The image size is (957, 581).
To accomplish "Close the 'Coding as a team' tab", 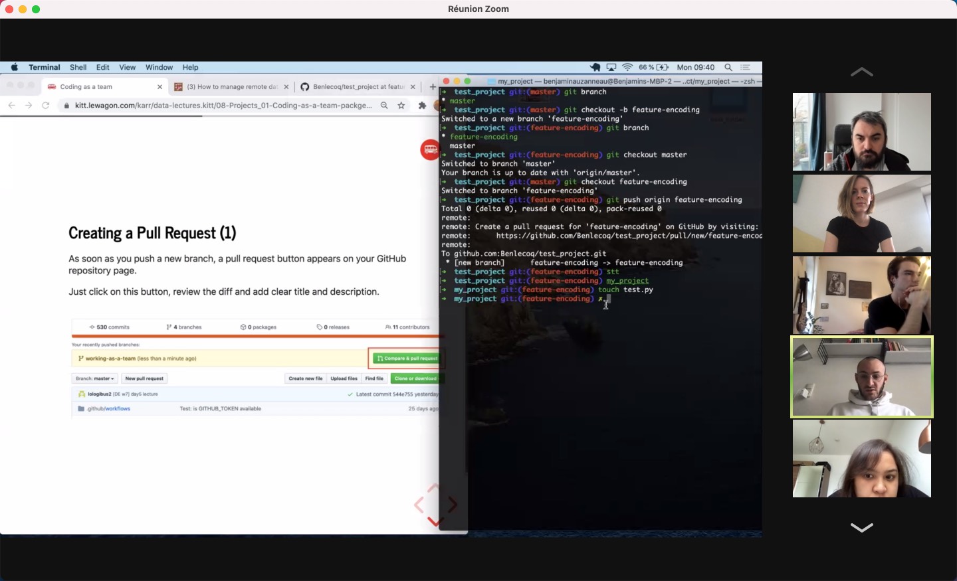I will (159, 86).
